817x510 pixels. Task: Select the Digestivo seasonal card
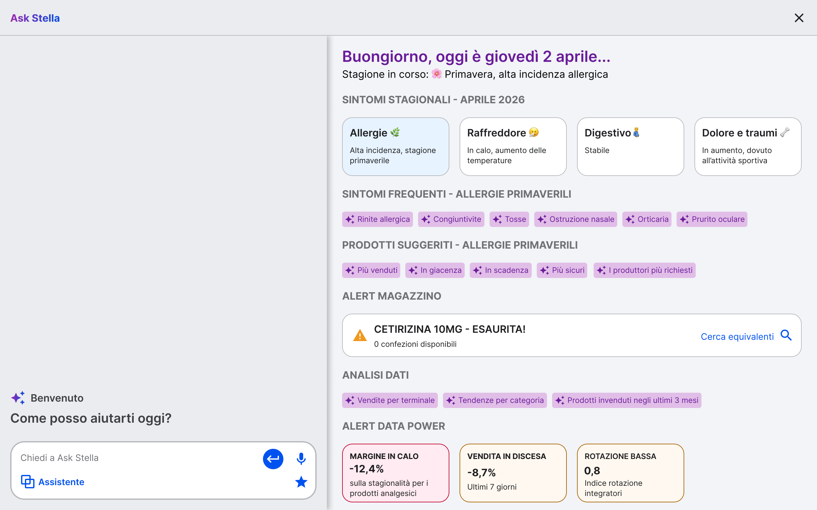pyautogui.click(x=630, y=146)
